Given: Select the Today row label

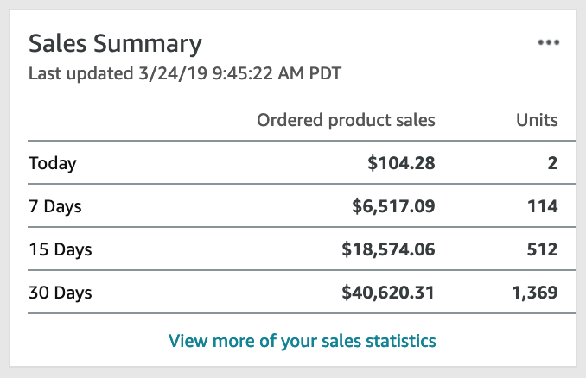Looking at the screenshot, I should coord(53,163).
